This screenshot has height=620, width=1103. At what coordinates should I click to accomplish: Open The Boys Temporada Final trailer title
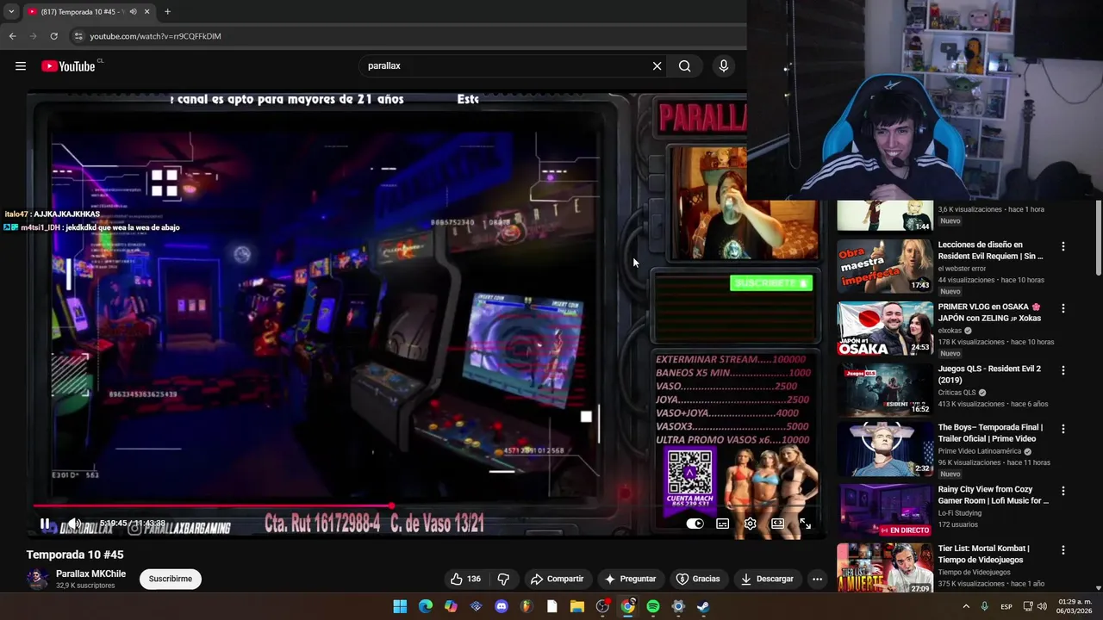[x=990, y=433]
